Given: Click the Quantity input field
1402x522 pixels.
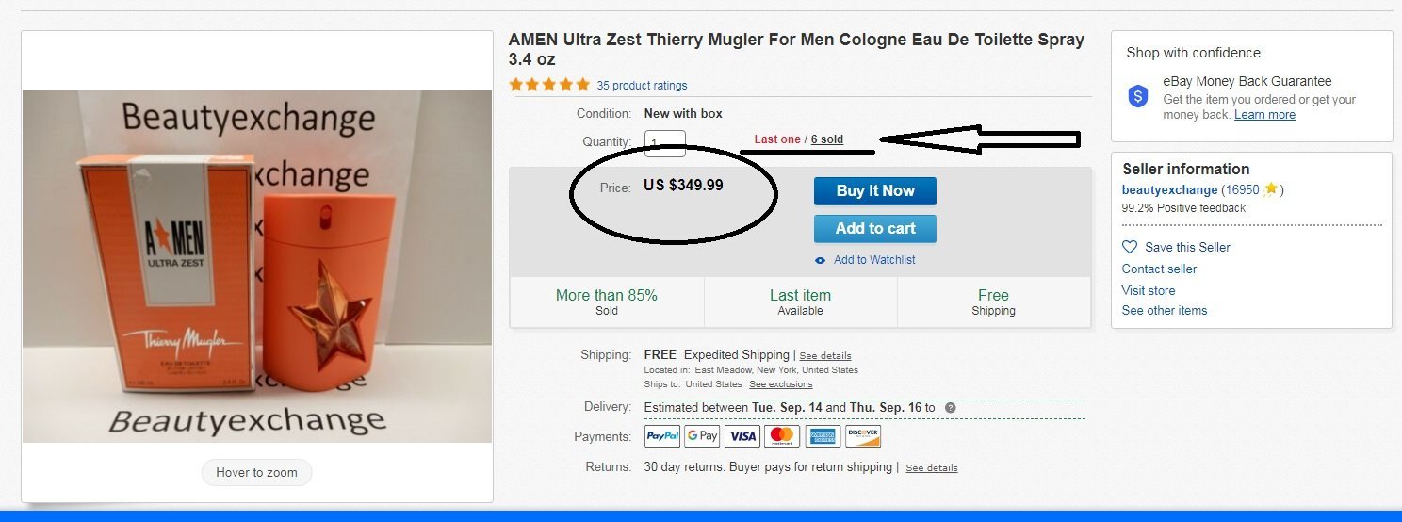Looking at the screenshot, I should point(664,144).
